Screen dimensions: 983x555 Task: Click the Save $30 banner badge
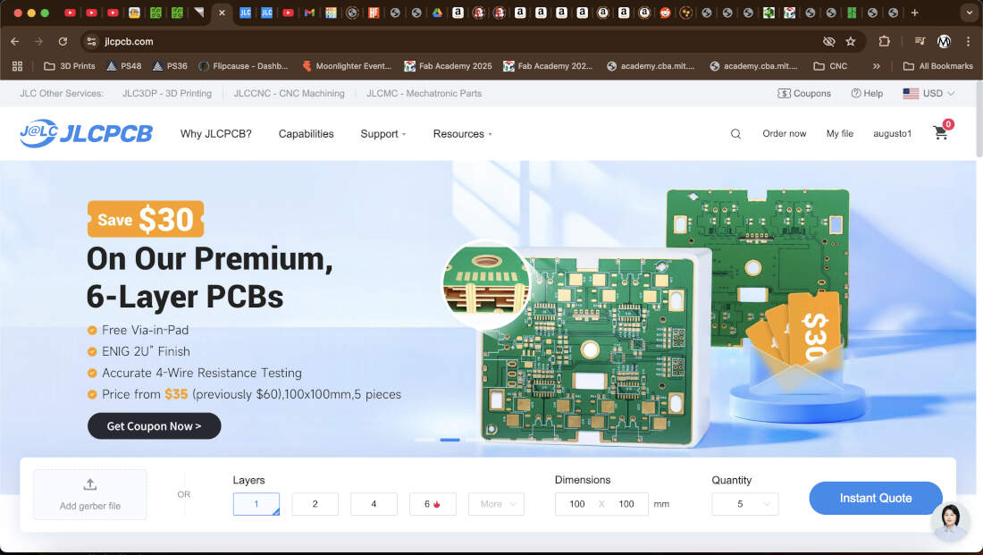coord(146,219)
